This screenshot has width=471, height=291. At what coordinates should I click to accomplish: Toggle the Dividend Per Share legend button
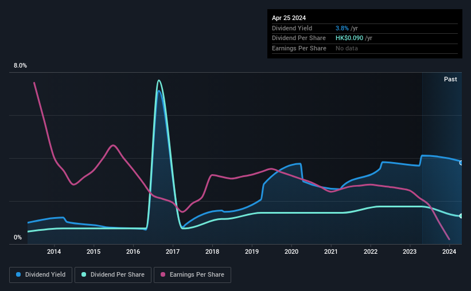[x=113, y=275]
